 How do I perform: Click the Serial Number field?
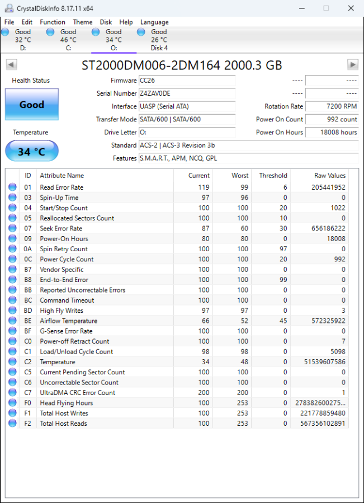click(187, 93)
